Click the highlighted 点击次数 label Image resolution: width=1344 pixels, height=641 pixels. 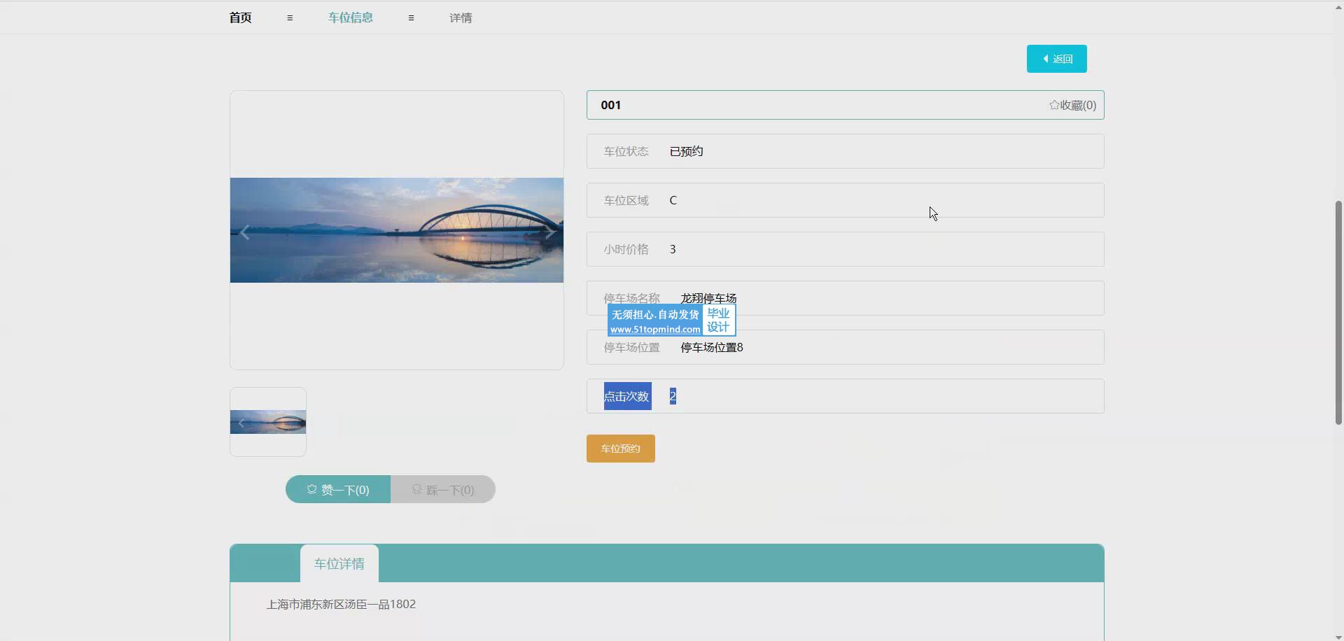coord(627,396)
